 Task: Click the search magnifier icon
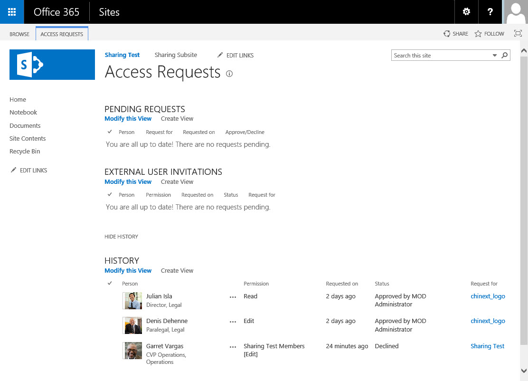click(x=504, y=55)
